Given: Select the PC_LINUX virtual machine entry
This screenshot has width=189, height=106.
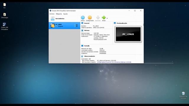Looking at the screenshot, I should tap(64, 26).
